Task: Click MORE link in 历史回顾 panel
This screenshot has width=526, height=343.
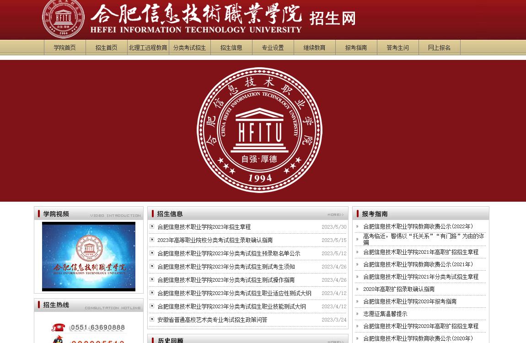Action: pyautogui.click(x=335, y=341)
